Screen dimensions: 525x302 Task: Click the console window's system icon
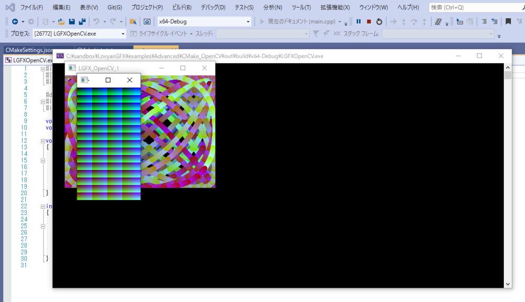(60, 55)
